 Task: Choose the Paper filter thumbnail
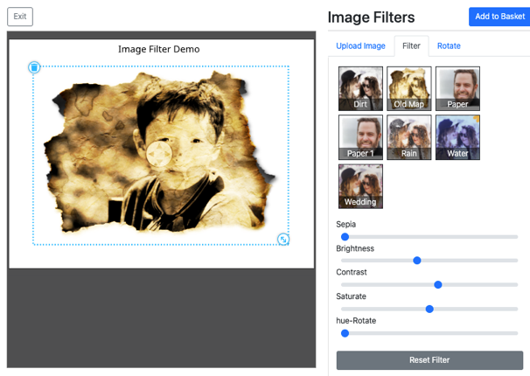click(457, 88)
